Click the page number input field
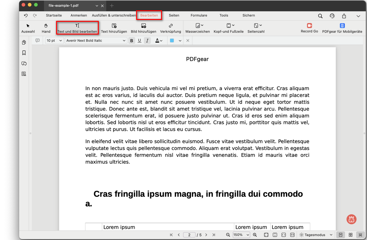367x240 pixels. pos(189,235)
